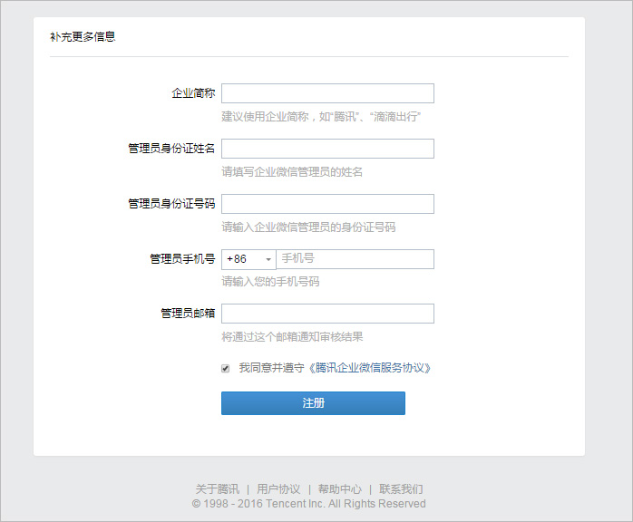
Task: Focus the 管理员身份证姓名 text box
Action: [x=327, y=149]
